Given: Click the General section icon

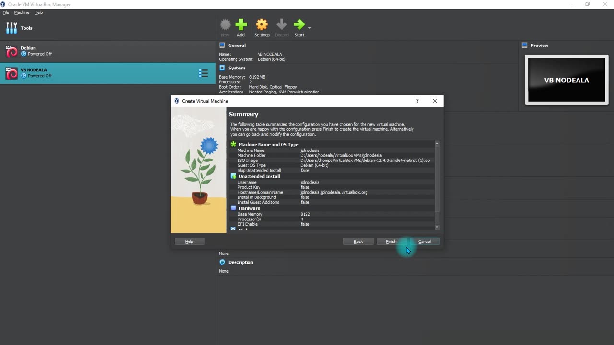Looking at the screenshot, I should point(222,45).
